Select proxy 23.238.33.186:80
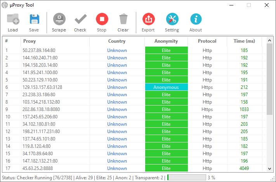276x182 pixels. (x=39, y=95)
